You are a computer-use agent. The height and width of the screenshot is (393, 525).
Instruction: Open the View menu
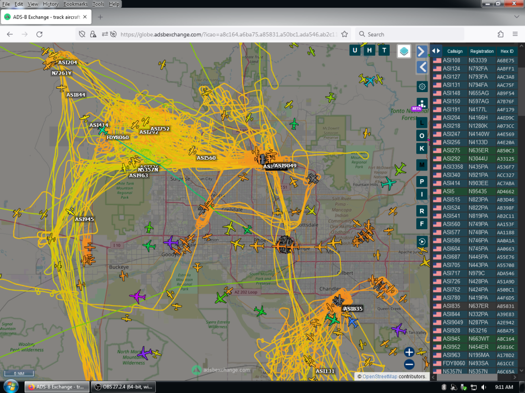(33, 4)
